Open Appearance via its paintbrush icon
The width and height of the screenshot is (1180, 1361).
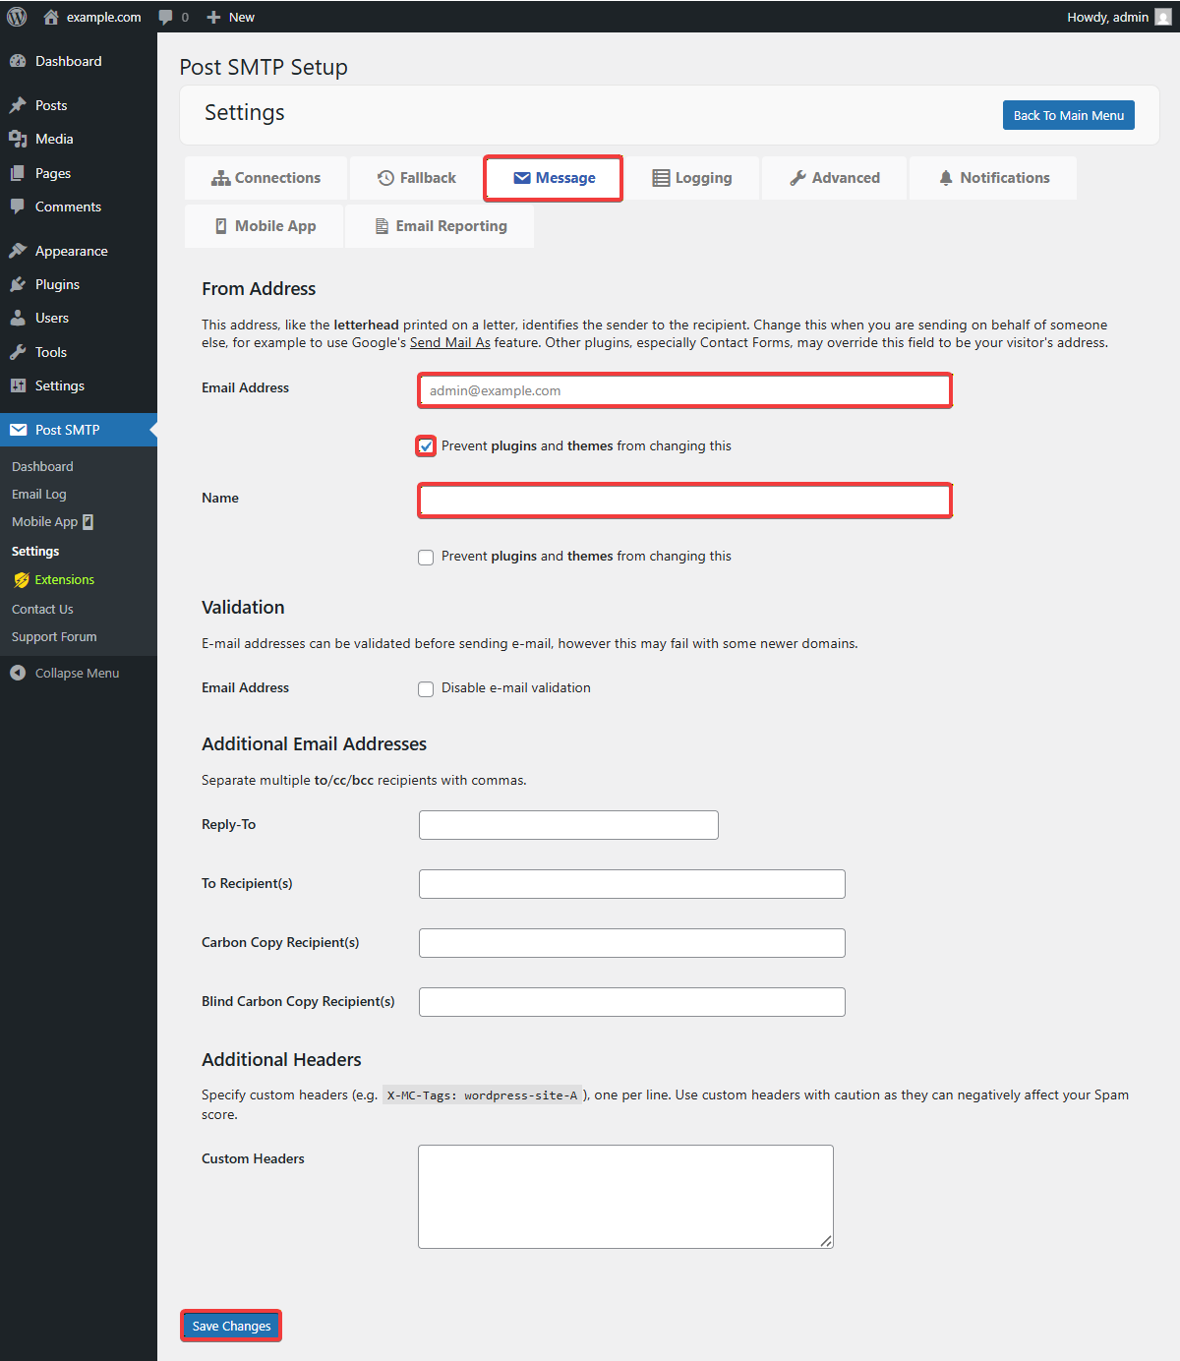click(x=18, y=251)
